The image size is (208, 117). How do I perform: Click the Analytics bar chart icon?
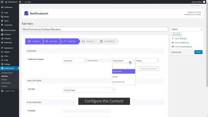click(x=2, y=38)
